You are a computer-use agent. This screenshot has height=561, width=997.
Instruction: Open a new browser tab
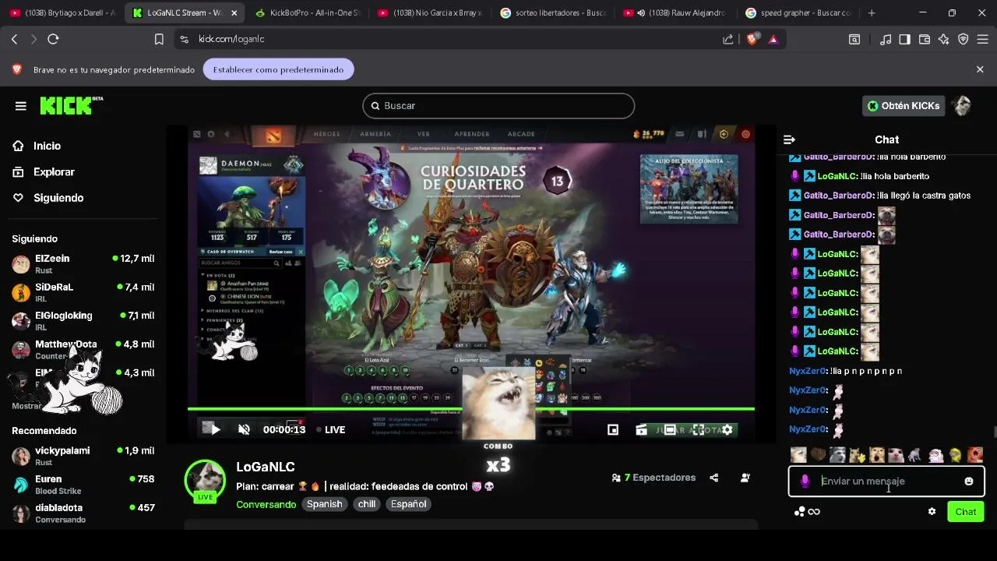pyautogui.click(x=872, y=13)
